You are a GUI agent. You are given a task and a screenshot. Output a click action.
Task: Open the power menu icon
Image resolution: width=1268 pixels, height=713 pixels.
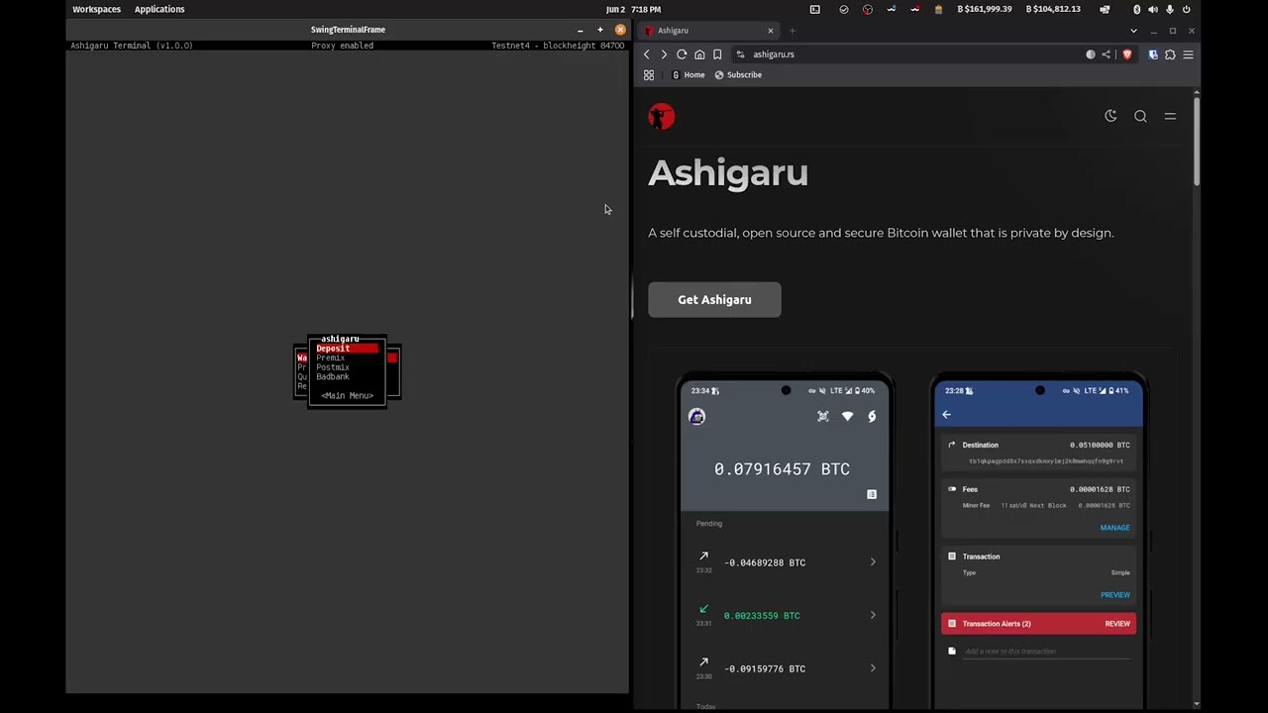[x=1186, y=9]
